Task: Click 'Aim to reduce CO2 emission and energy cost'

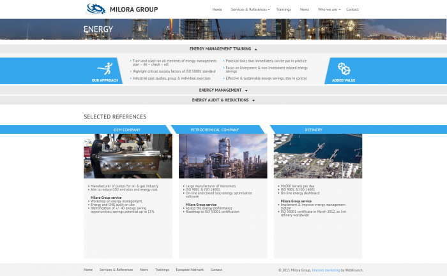Action: (124, 189)
